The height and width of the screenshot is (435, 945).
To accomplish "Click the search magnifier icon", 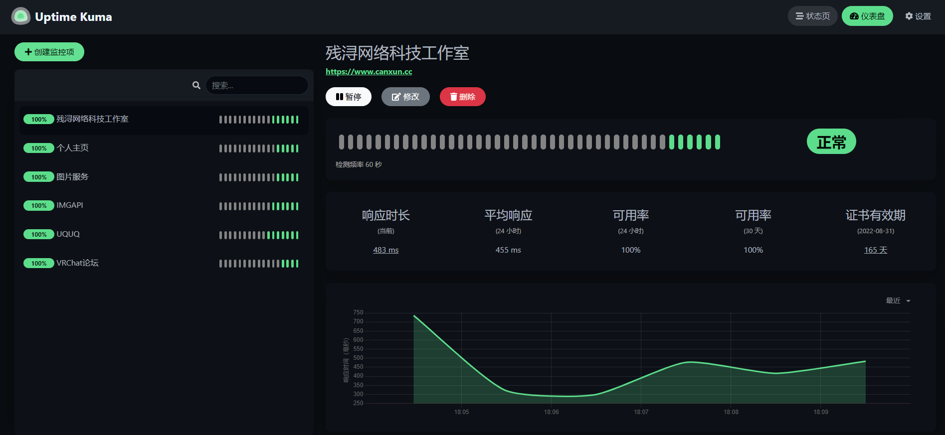I will [196, 85].
